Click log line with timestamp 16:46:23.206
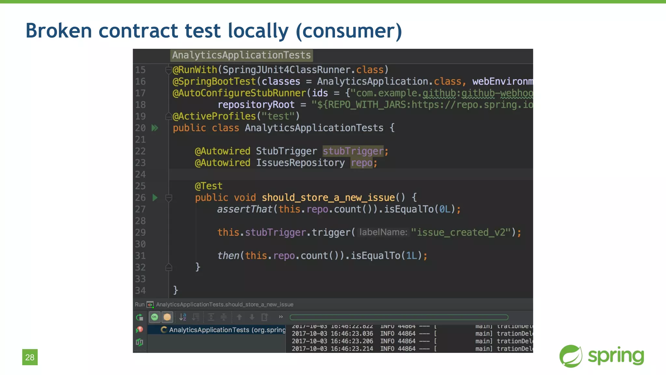This screenshot has width=666, height=375. click(412, 341)
